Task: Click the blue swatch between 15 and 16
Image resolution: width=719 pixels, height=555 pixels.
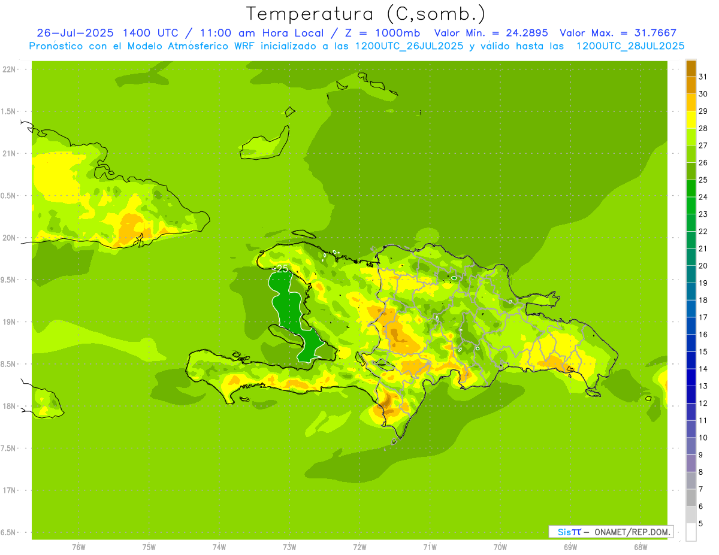Action: (x=691, y=343)
